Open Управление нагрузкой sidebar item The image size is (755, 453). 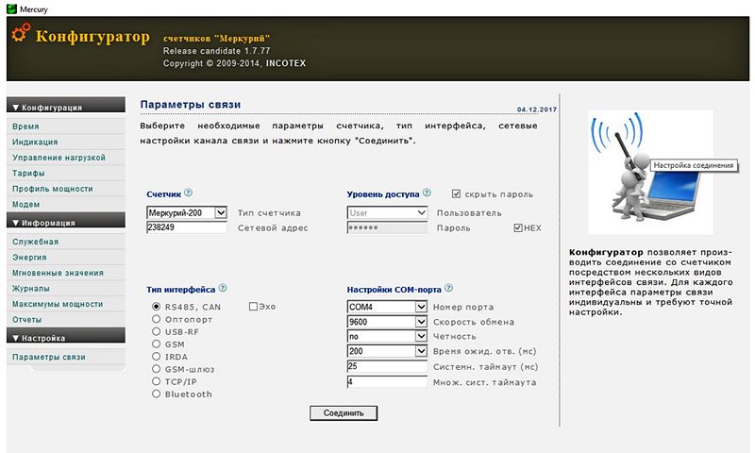pyautogui.click(x=66, y=158)
